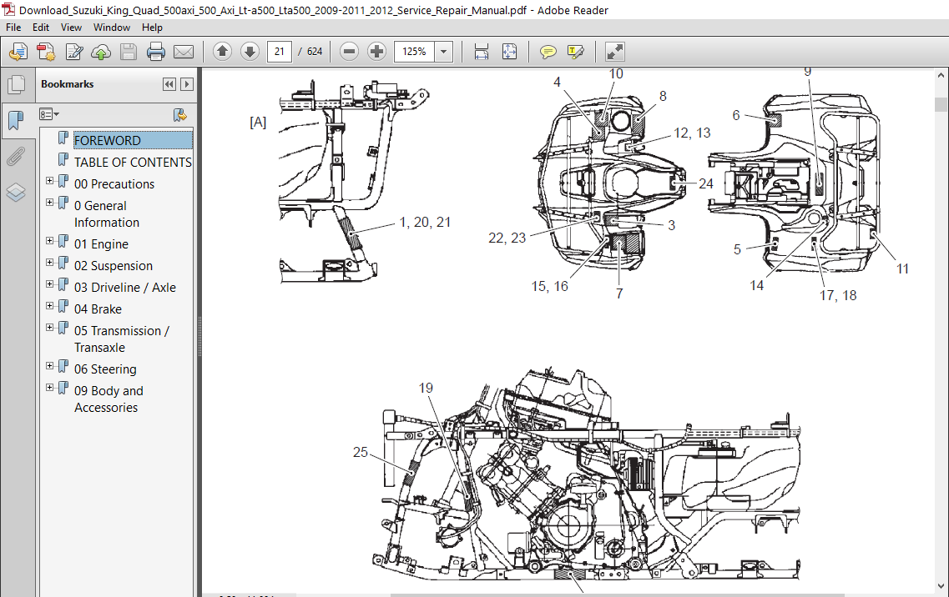
Task: Jump to TABLE OF CONTENTS bookmark
Action: tap(133, 162)
